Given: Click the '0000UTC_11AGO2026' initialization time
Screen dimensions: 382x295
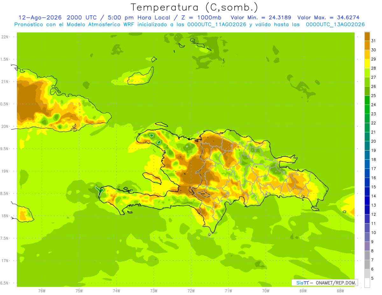Looking at the screenshot, I should (217, 25).
